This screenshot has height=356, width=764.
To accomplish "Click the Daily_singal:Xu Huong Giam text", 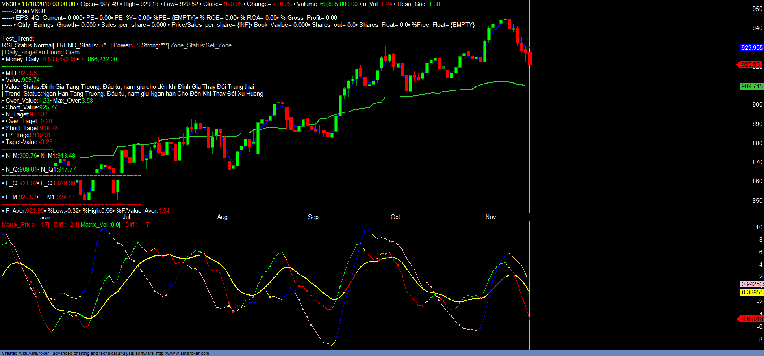I will (x=42, y=52).
